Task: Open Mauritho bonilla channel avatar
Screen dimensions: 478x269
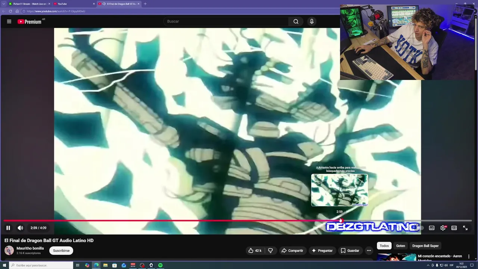Action: click(x=9, y=250)
